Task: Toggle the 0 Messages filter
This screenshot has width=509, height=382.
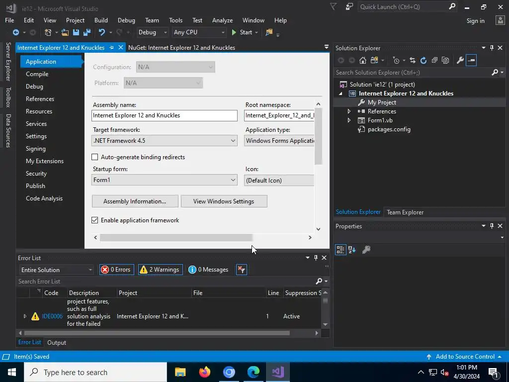Action: point(209,270)
